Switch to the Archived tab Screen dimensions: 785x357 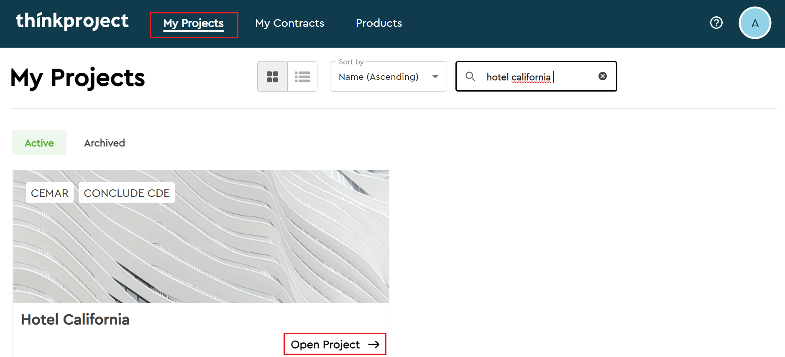coord(105,143)
